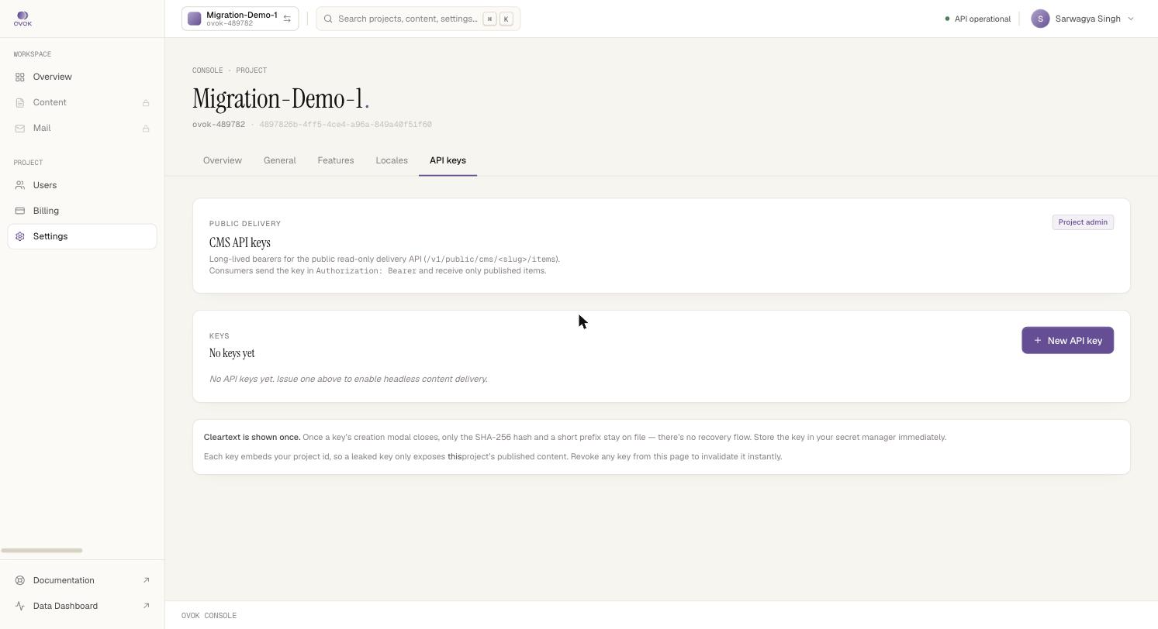
Task: Click the project swap arrows icon
Action: (x=287, y=19)
